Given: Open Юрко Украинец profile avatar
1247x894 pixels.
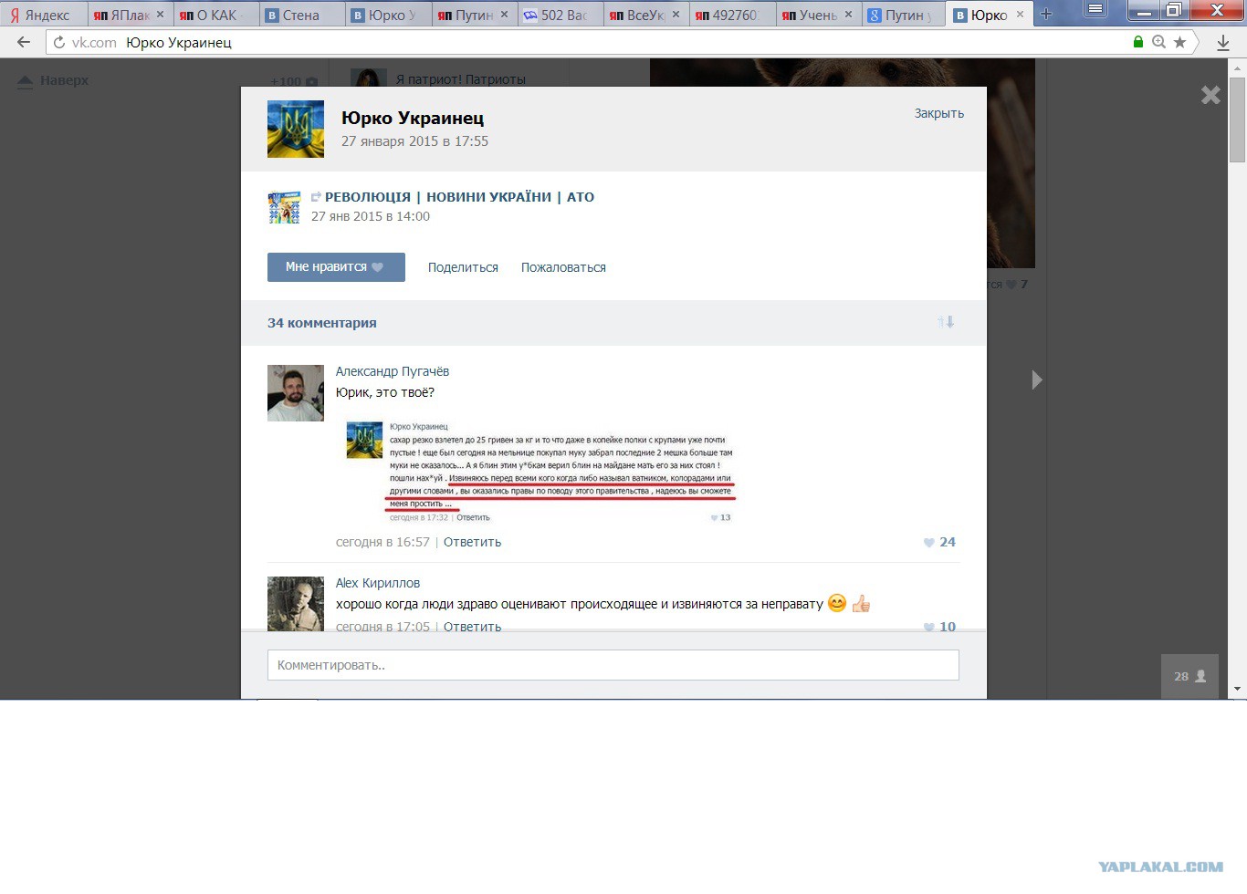Looking at the screenshot, I should [x=295, y=129].
